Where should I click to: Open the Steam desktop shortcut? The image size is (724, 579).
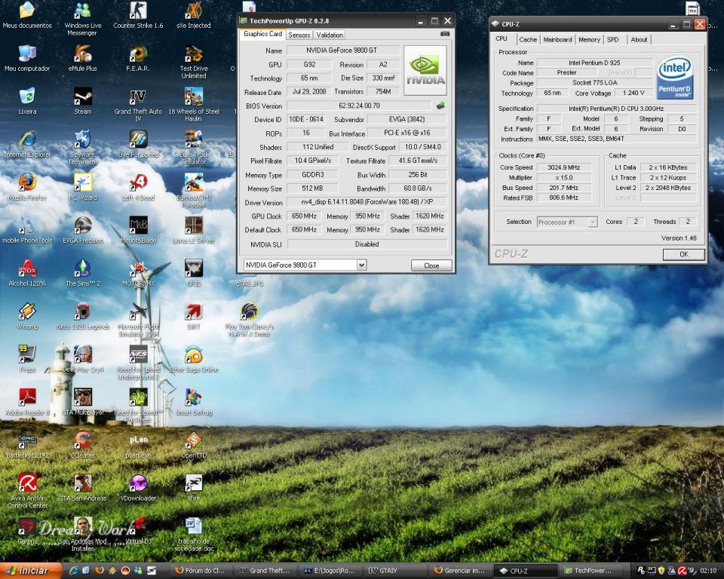82,97
